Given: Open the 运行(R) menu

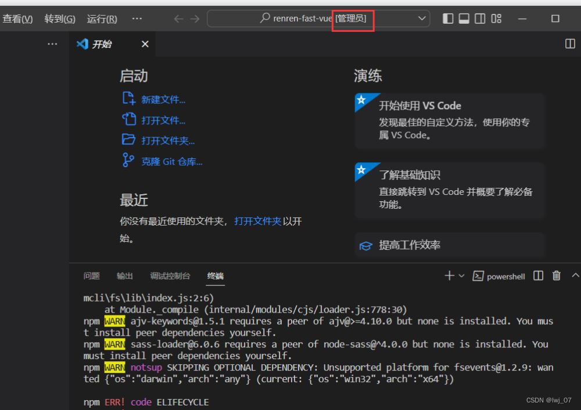Looking at the screenshot, I should [102, 19].
